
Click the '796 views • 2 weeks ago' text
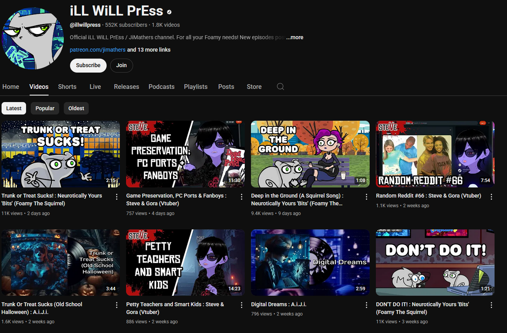click(x=277, y=314)
